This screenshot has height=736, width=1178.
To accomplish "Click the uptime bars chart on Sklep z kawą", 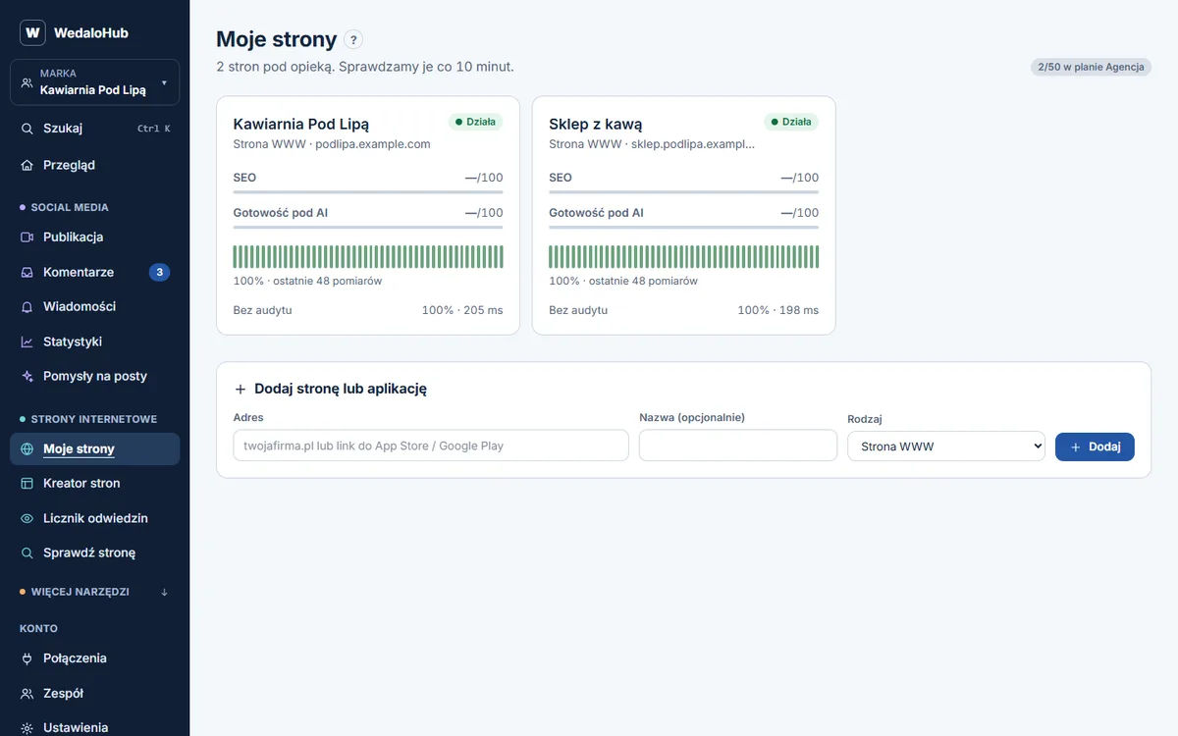I will coord(683,257).
